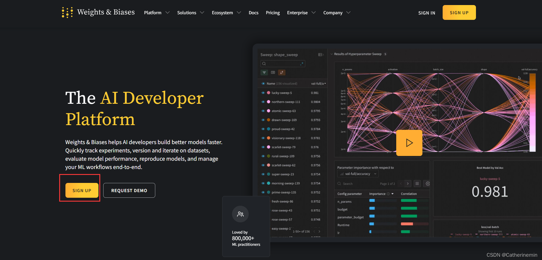Screen dimensions: 542x260
Task: Click the filter runs icon
Action: [x=264, y=72]
